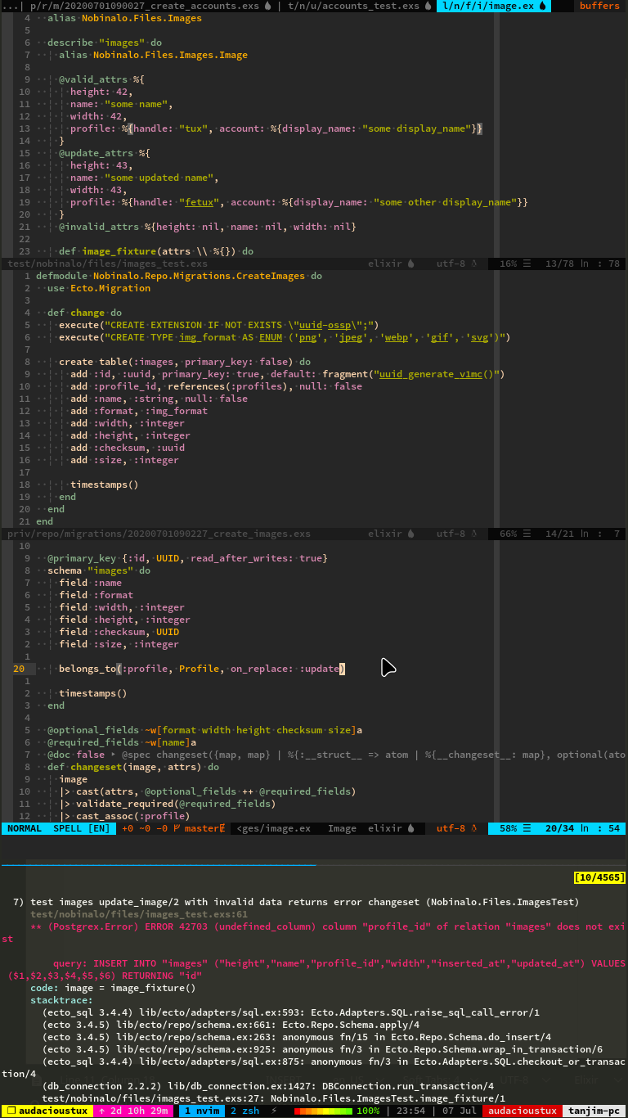
Task: Click the 'use Ecto.Migration' line
Action: [99, 288]
